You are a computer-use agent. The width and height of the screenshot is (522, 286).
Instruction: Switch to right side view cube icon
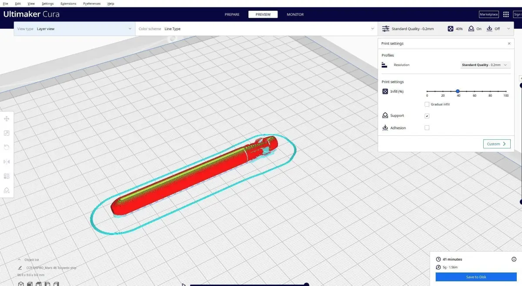pyautogui.click(x=55, y=284)
